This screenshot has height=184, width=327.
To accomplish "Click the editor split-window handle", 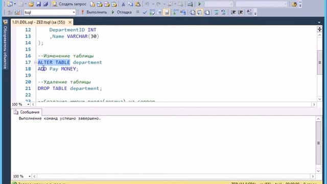I will (319, 29).
